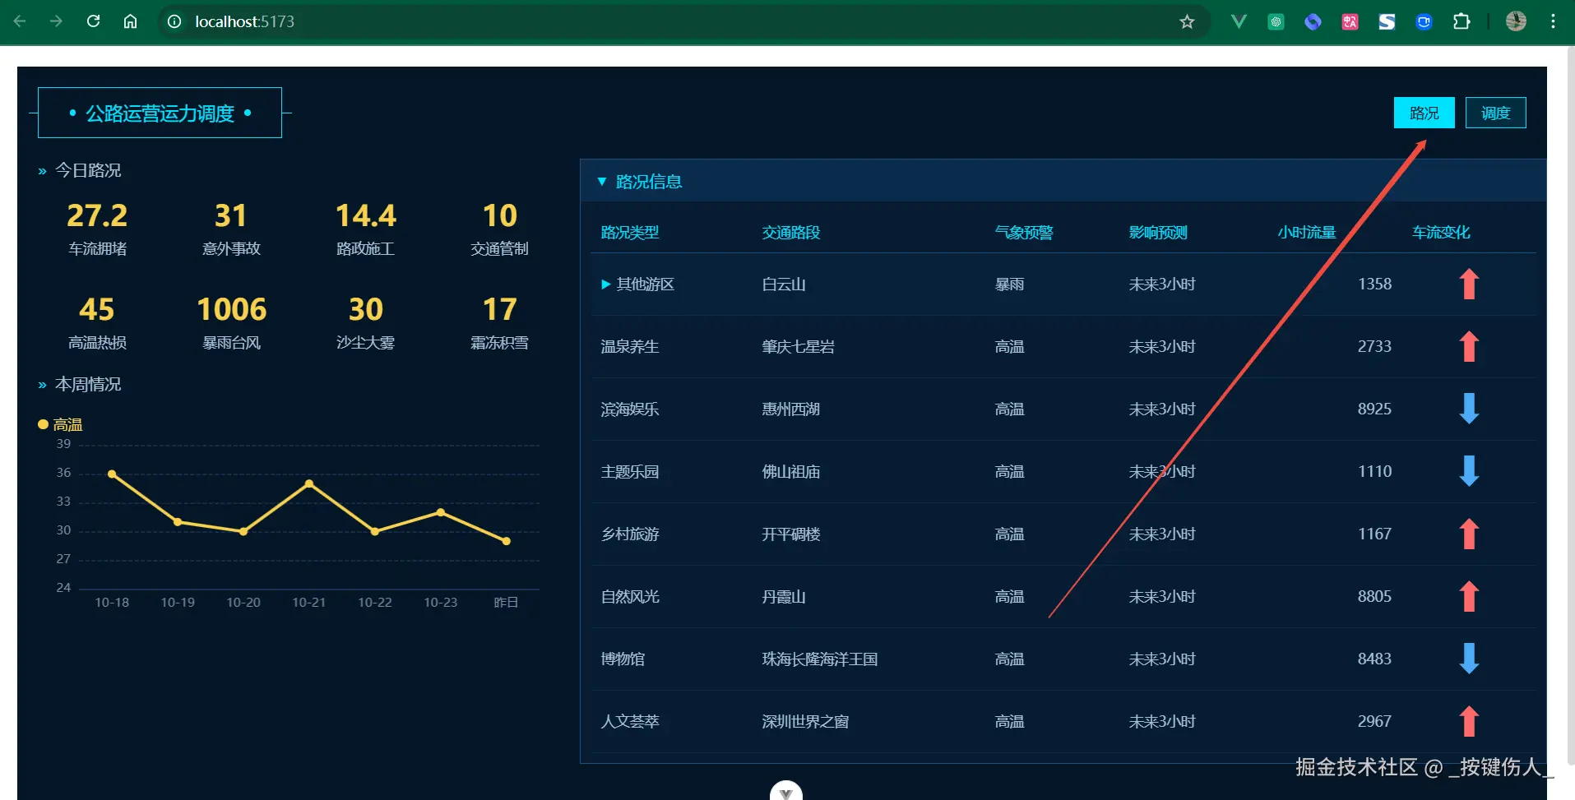The image size is (1575, 800).
Task: Click the red up arrow in 肇庆七星岩 row
Action: [x=1469, y=346]
